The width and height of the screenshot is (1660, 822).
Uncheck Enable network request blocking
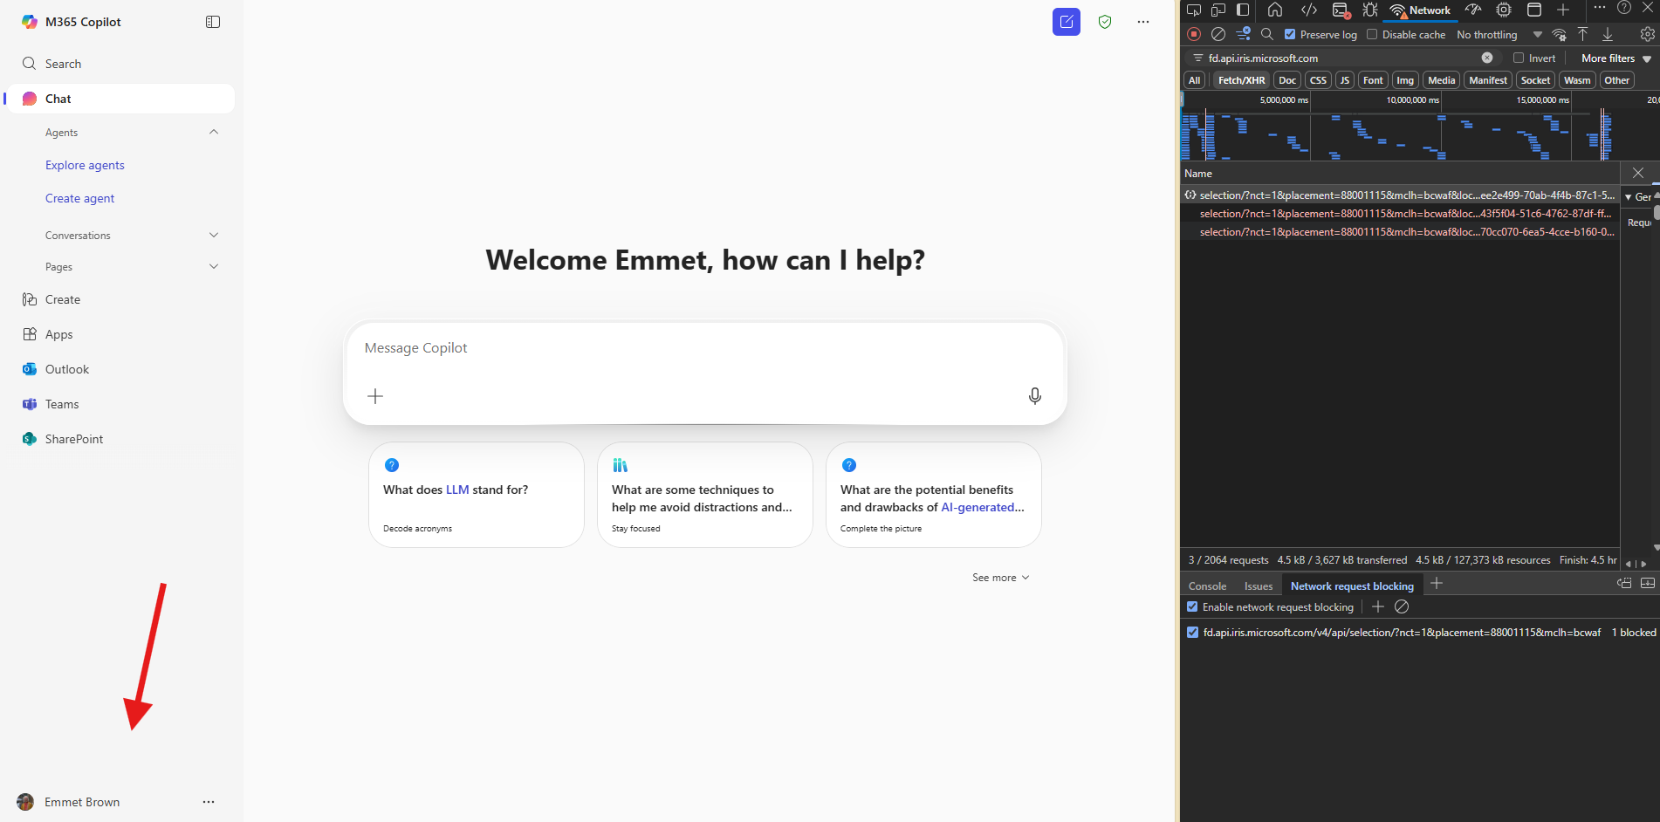(x=1192, y=606)
